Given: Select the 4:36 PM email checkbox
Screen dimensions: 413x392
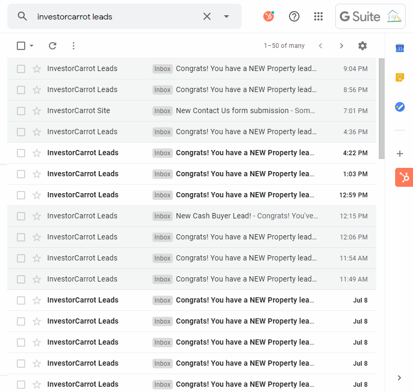Looking at the screenshot, I should coord(21,132).
